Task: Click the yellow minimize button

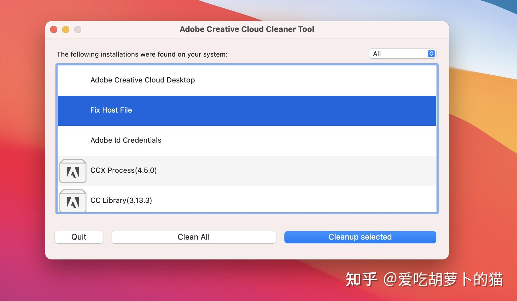Action: 66,29
